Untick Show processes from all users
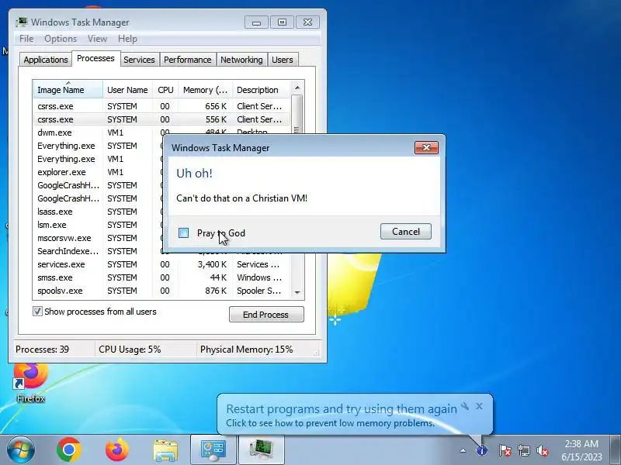Viewport: 621px width, 465px height. coord(37,312)
